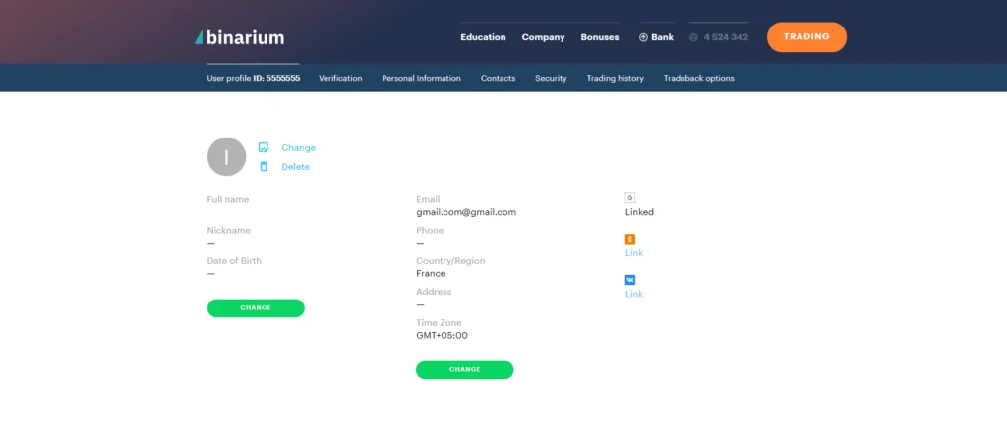Open the Bonuses menu

click(600, 37)
